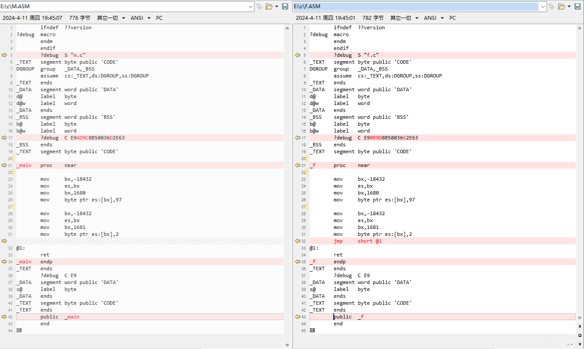
Task: Expand the right file path history dropdown
Action: (543, 6)
